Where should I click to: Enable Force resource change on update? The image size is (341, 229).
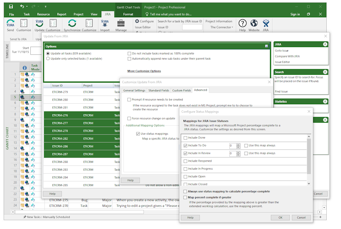click(129, 118)
